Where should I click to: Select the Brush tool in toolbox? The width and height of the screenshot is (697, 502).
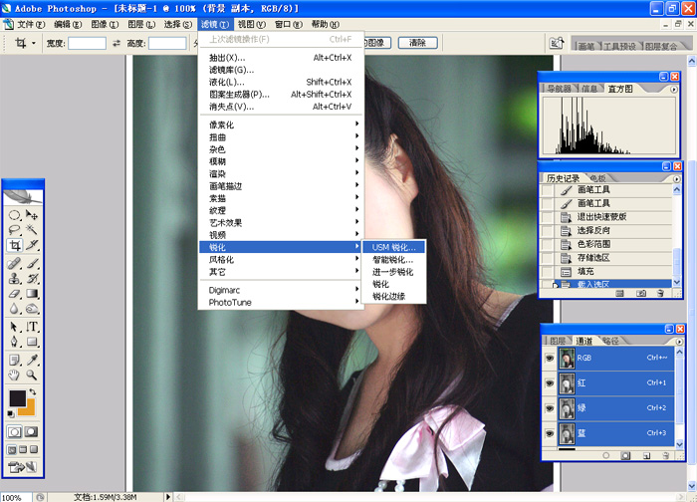coord(32,263)
